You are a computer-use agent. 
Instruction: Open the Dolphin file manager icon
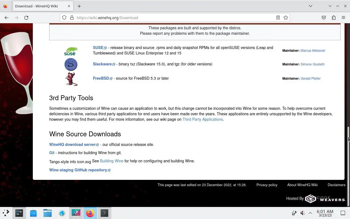click(48, 213)
